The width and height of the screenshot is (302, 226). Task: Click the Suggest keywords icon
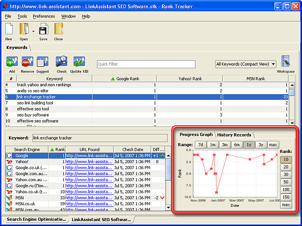pyautogui.click(x=42, y=62)
